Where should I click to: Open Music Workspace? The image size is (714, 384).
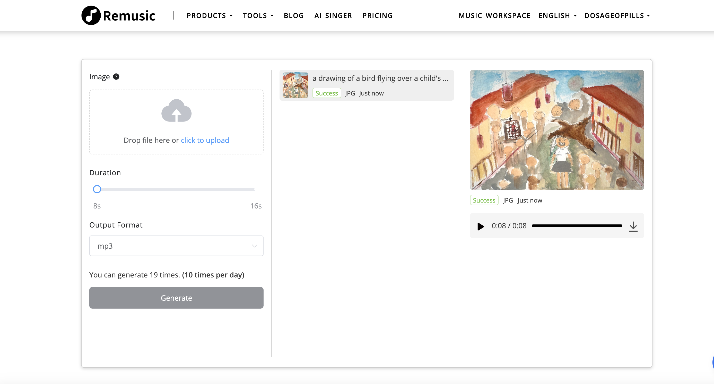point(494,15)
